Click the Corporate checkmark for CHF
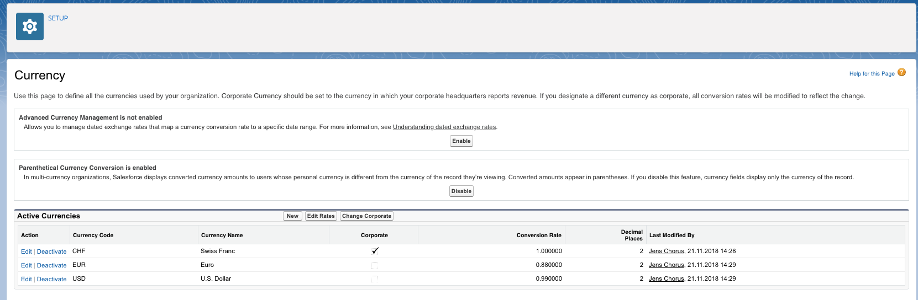Viewport: 918px width, 300px height. [x=375, y=250]
